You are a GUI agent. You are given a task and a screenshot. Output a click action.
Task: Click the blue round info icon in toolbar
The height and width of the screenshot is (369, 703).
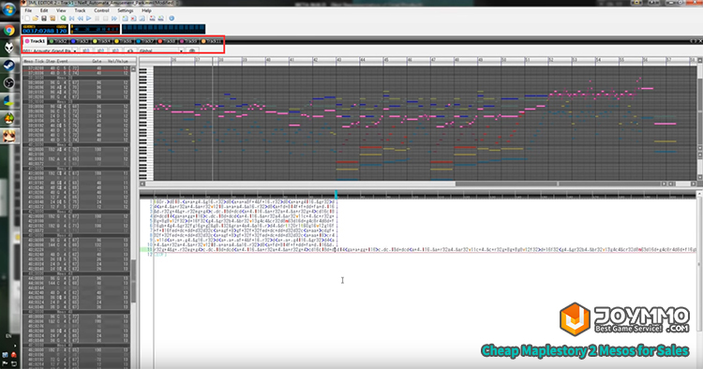(x=172, y=19)
